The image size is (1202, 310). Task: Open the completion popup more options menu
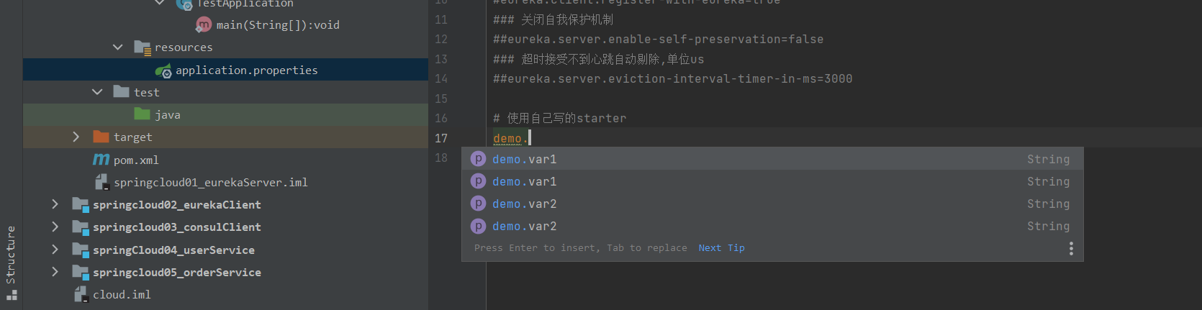tap(1071, 248)
